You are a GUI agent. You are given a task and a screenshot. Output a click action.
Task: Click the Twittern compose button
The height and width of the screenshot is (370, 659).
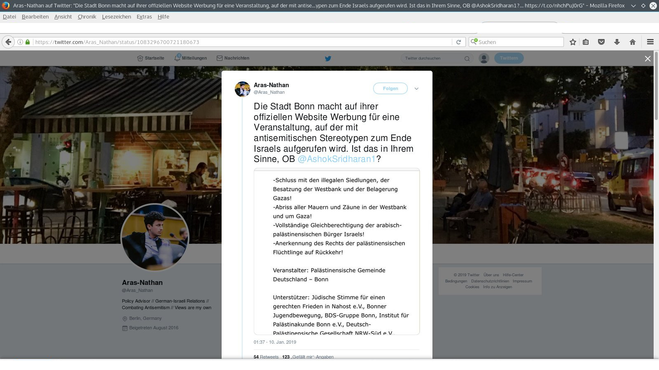point(509,58)
